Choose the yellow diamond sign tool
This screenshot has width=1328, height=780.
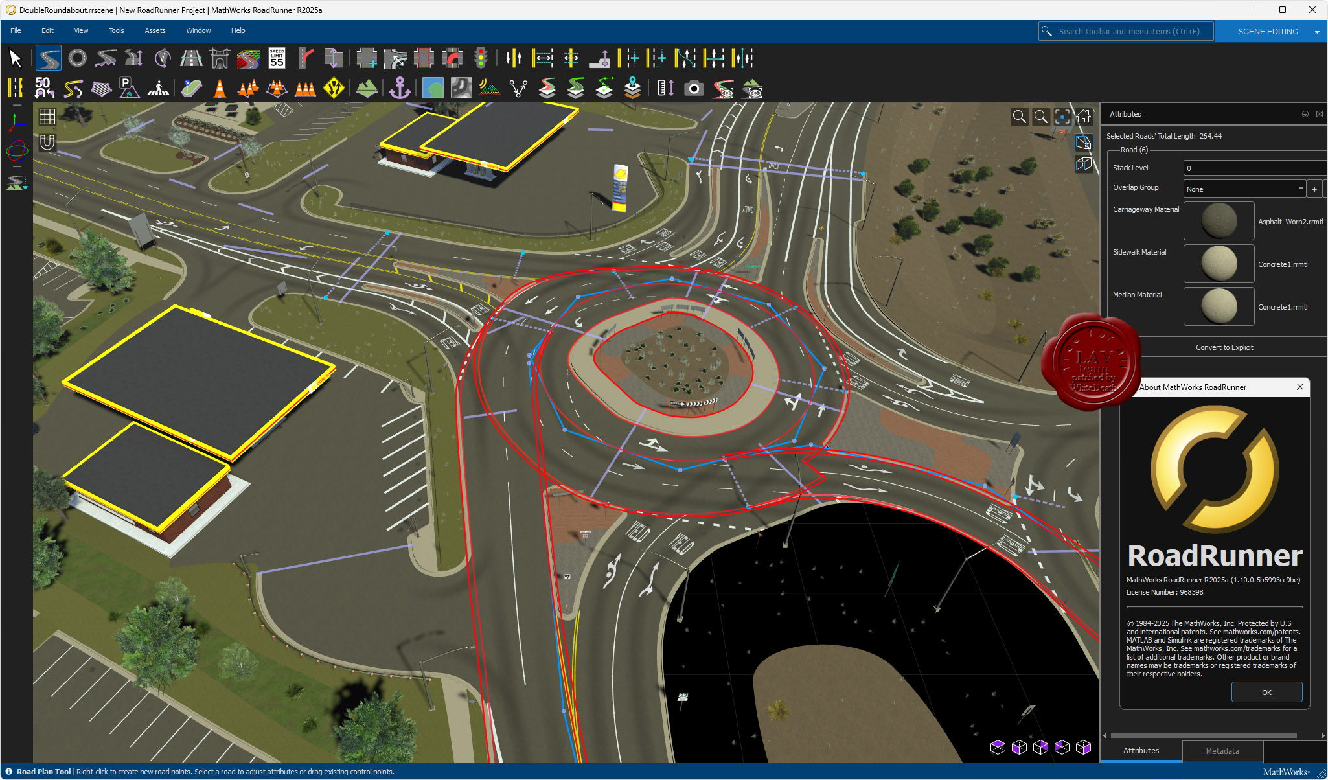334,87
